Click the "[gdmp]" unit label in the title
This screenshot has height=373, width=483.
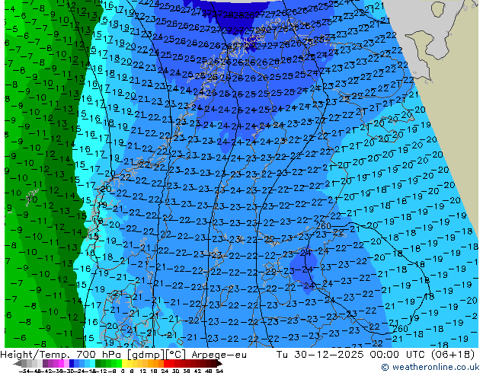pyautogui.click(x=146, y=355)
